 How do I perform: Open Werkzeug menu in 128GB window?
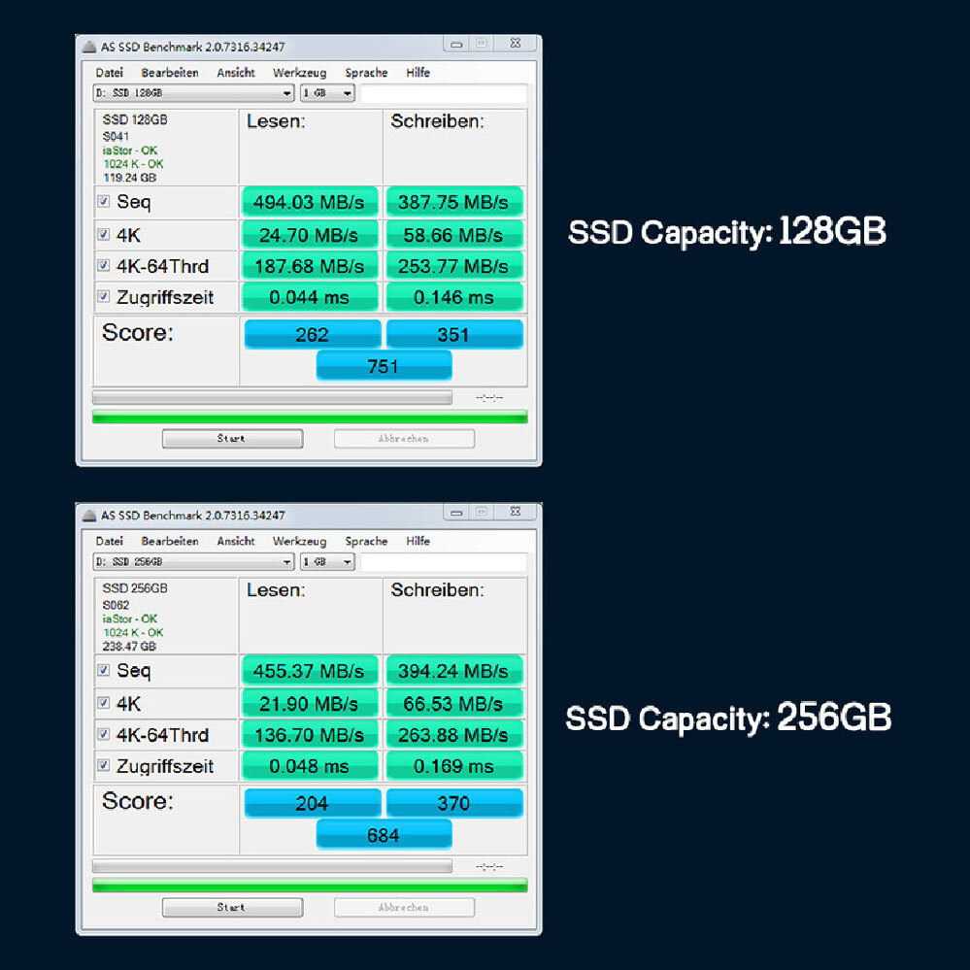coord(299,73)
